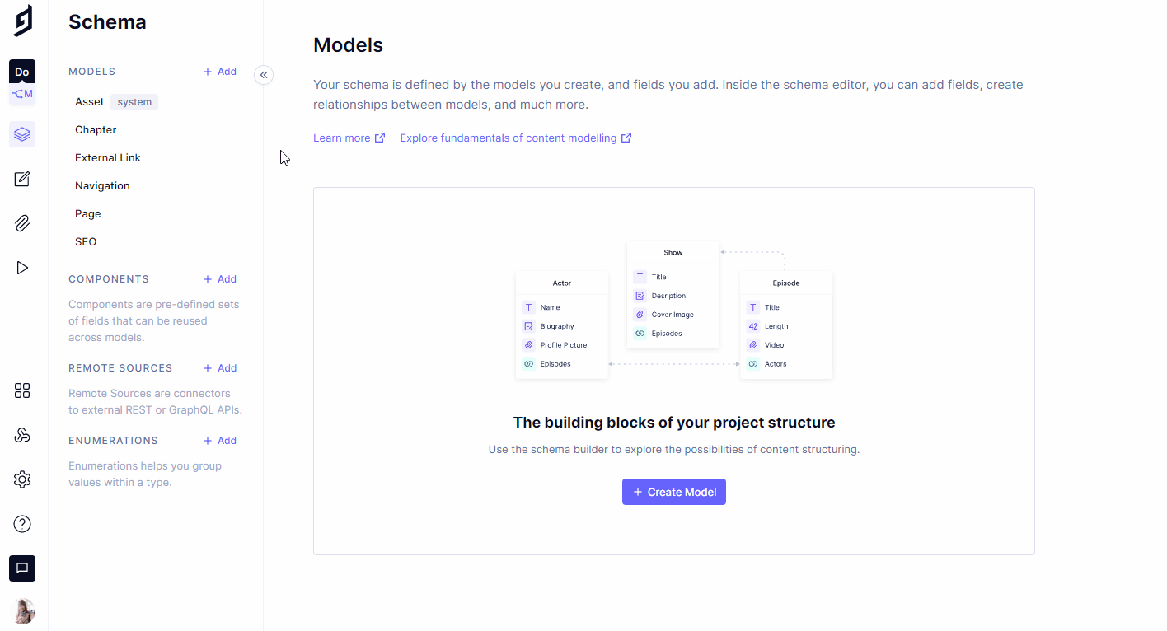
Task: Follow the Learn more link
Action: pos(341,138)
